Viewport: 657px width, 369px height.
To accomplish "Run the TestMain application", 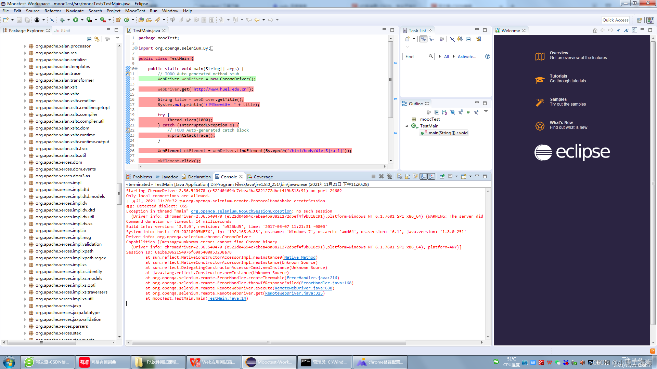I will click(x=76, y=19).
